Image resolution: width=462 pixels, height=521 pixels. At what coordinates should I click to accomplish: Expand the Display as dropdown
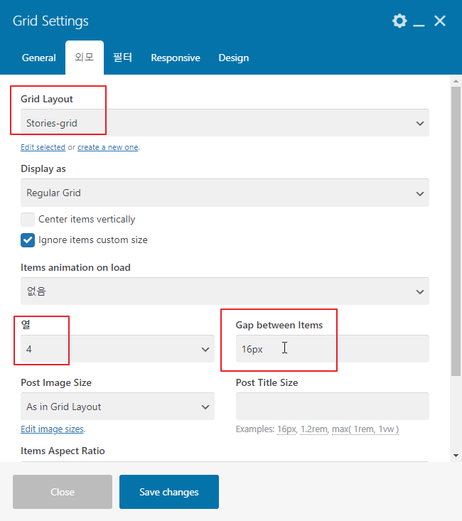pyautogui.click(x=225, y=193)
